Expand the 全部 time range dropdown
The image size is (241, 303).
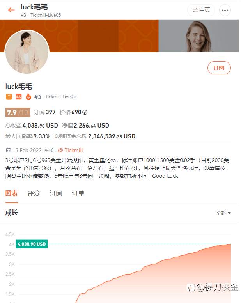coord(223,213)
